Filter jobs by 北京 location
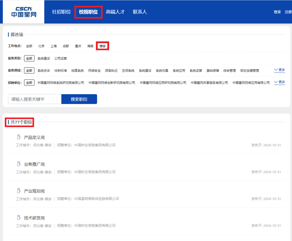 point(41,46)
